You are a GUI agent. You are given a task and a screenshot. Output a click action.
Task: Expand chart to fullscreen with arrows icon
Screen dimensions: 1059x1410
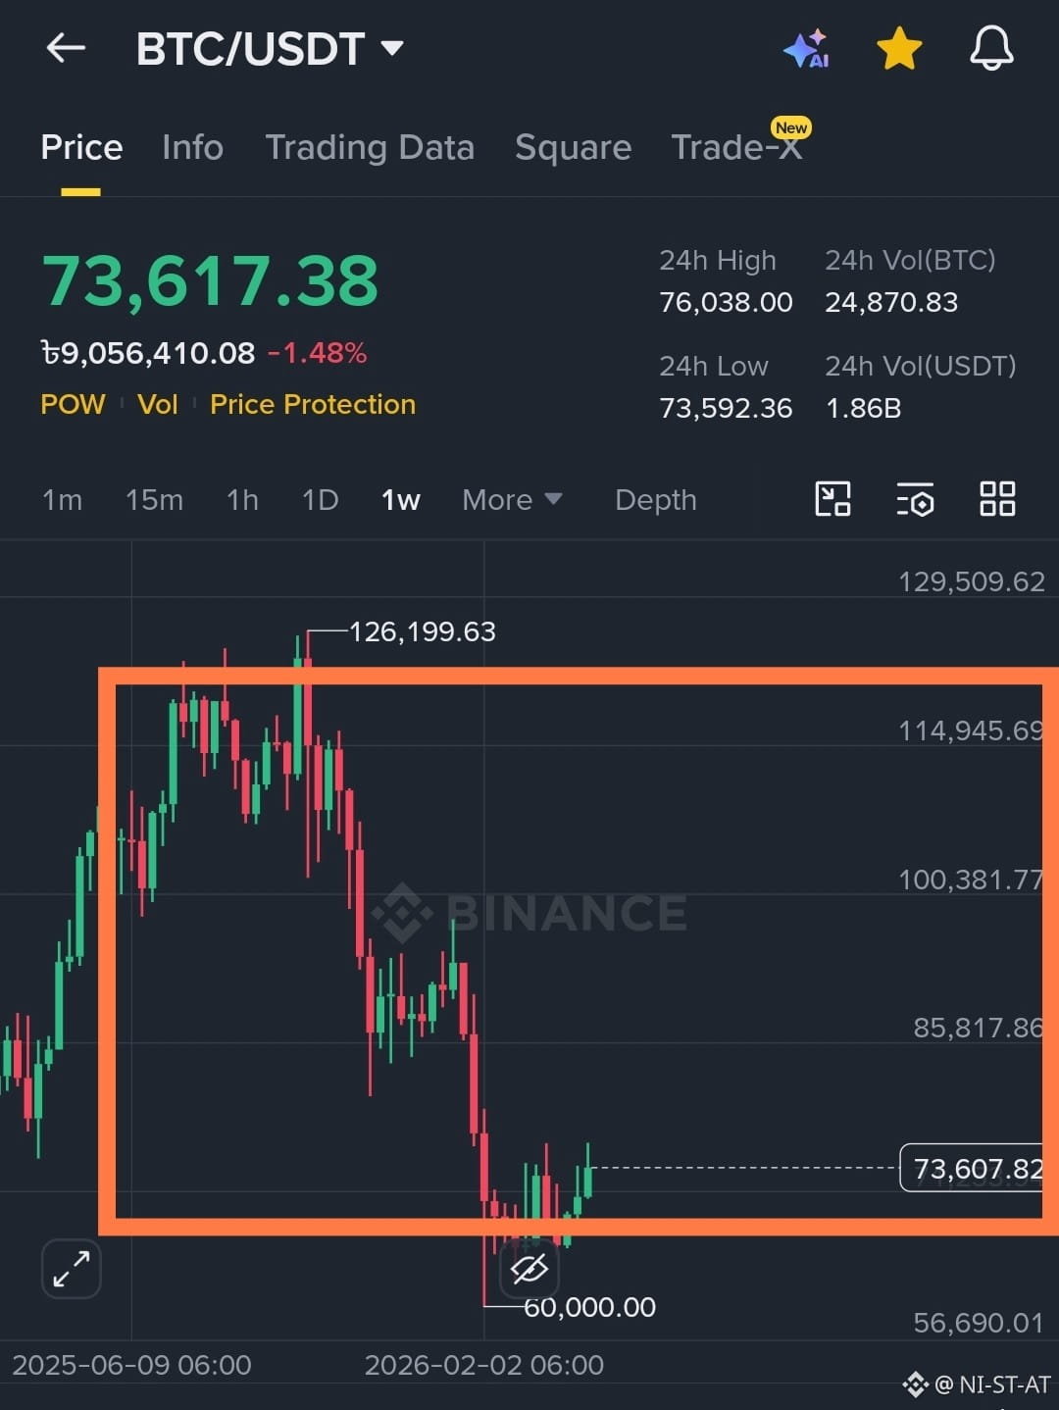(72, 1269)
